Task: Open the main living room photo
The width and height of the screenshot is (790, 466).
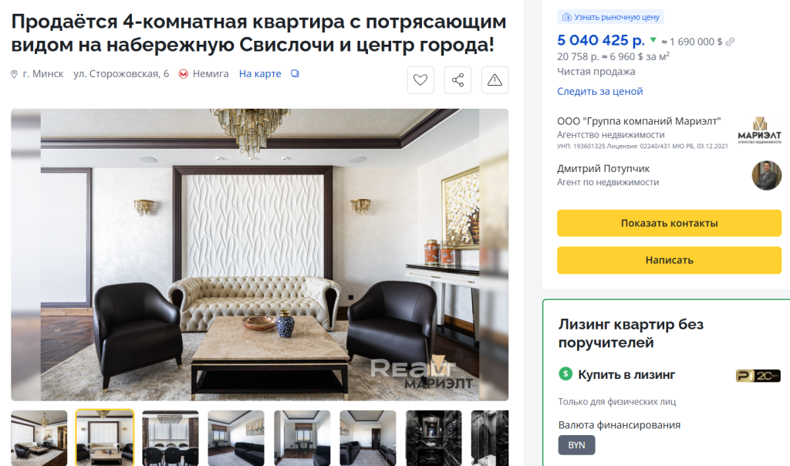Action: pos(259,255)
